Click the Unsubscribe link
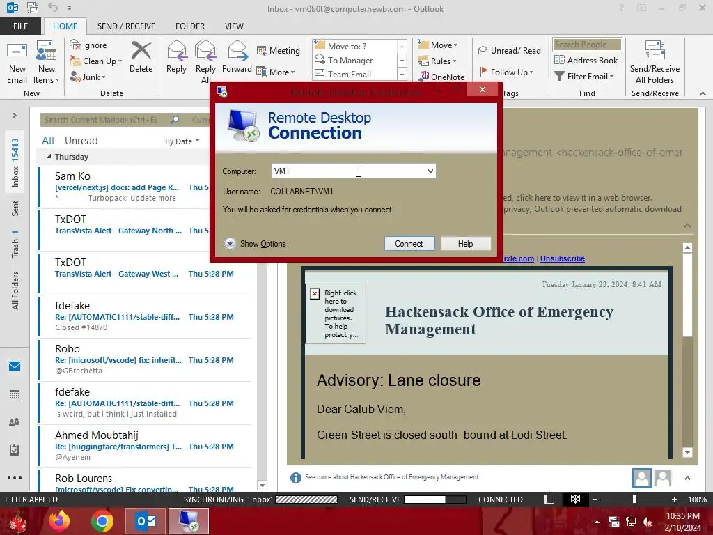 563,258
